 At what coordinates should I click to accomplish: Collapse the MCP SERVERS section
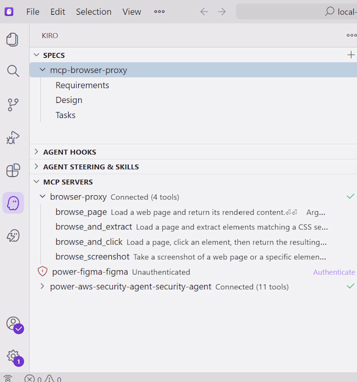coord(37,182)
